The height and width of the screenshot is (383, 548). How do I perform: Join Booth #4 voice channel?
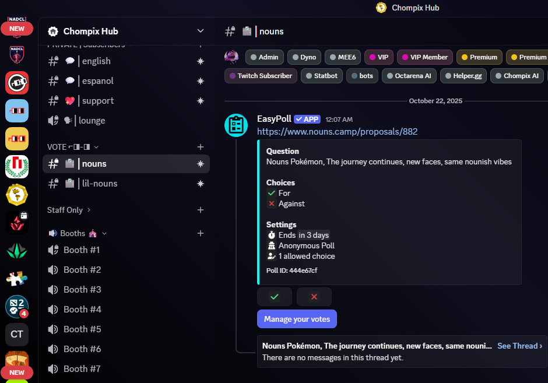[x=126, y=310]
